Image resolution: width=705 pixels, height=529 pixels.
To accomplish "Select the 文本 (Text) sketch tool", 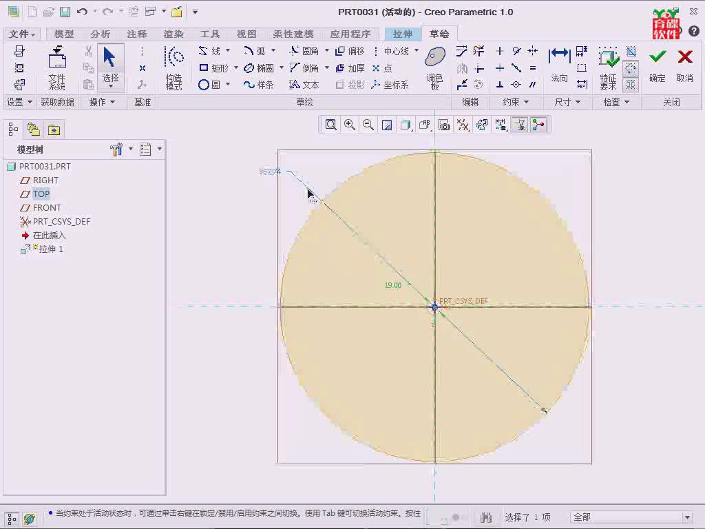I will point(304,85).
